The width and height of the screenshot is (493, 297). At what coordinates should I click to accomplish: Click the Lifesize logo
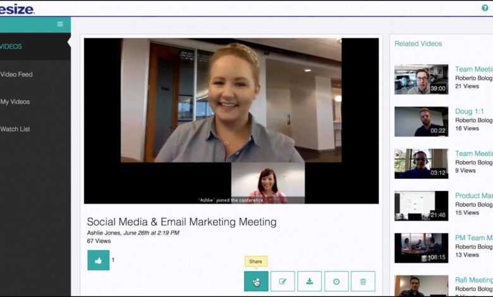tap(17, 9)
